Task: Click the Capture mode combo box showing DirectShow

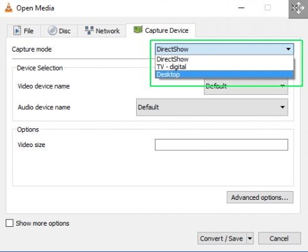Action: tap(225, 49)
